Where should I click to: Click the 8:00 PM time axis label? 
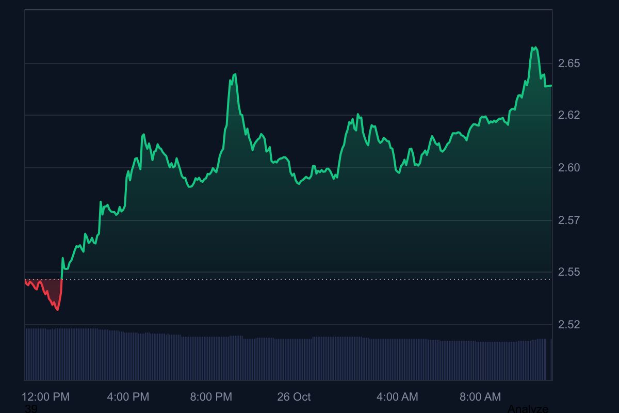[x=211, y=397]
